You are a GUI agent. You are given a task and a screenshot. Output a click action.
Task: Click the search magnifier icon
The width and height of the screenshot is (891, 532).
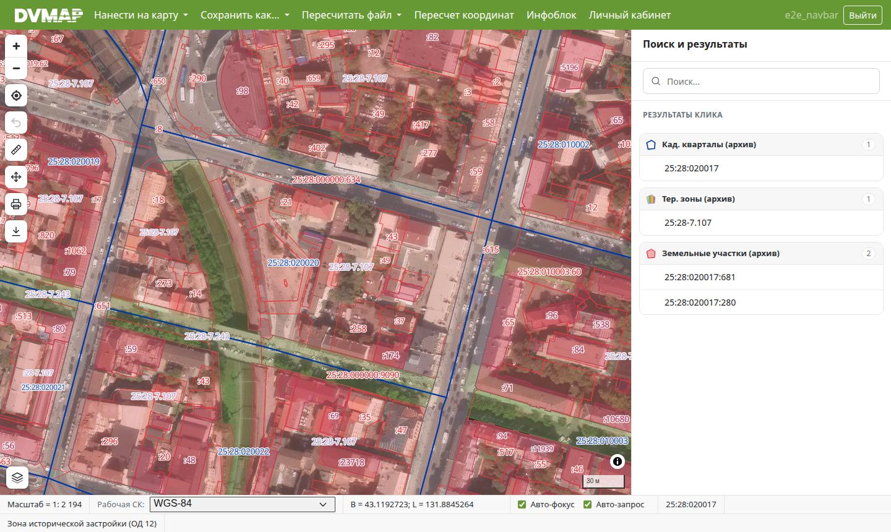click(x=656, y=82)
